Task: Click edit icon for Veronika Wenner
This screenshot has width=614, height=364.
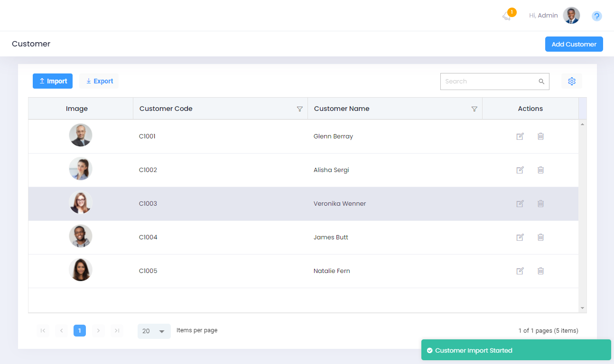Action: (520, 204)
